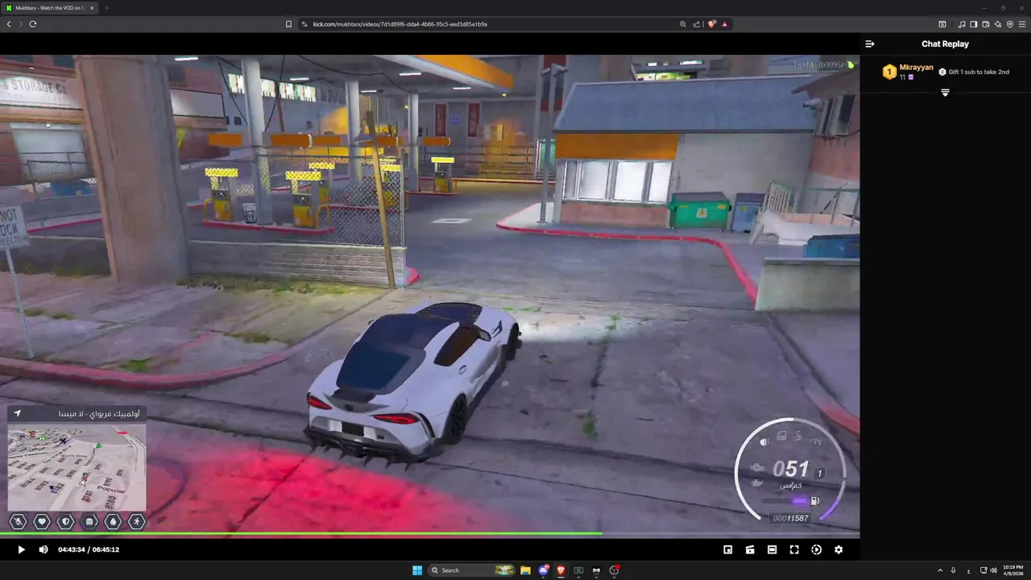1031x580 pixels.
Task: Click the in-game minimap
Action: click(77, 467)
